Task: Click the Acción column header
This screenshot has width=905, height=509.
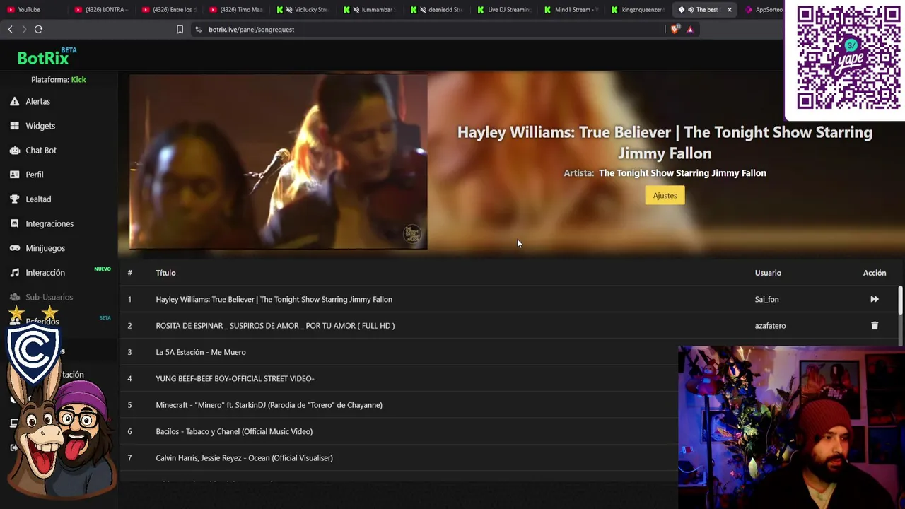Action: pyautogui.click(x=874, y=273)
